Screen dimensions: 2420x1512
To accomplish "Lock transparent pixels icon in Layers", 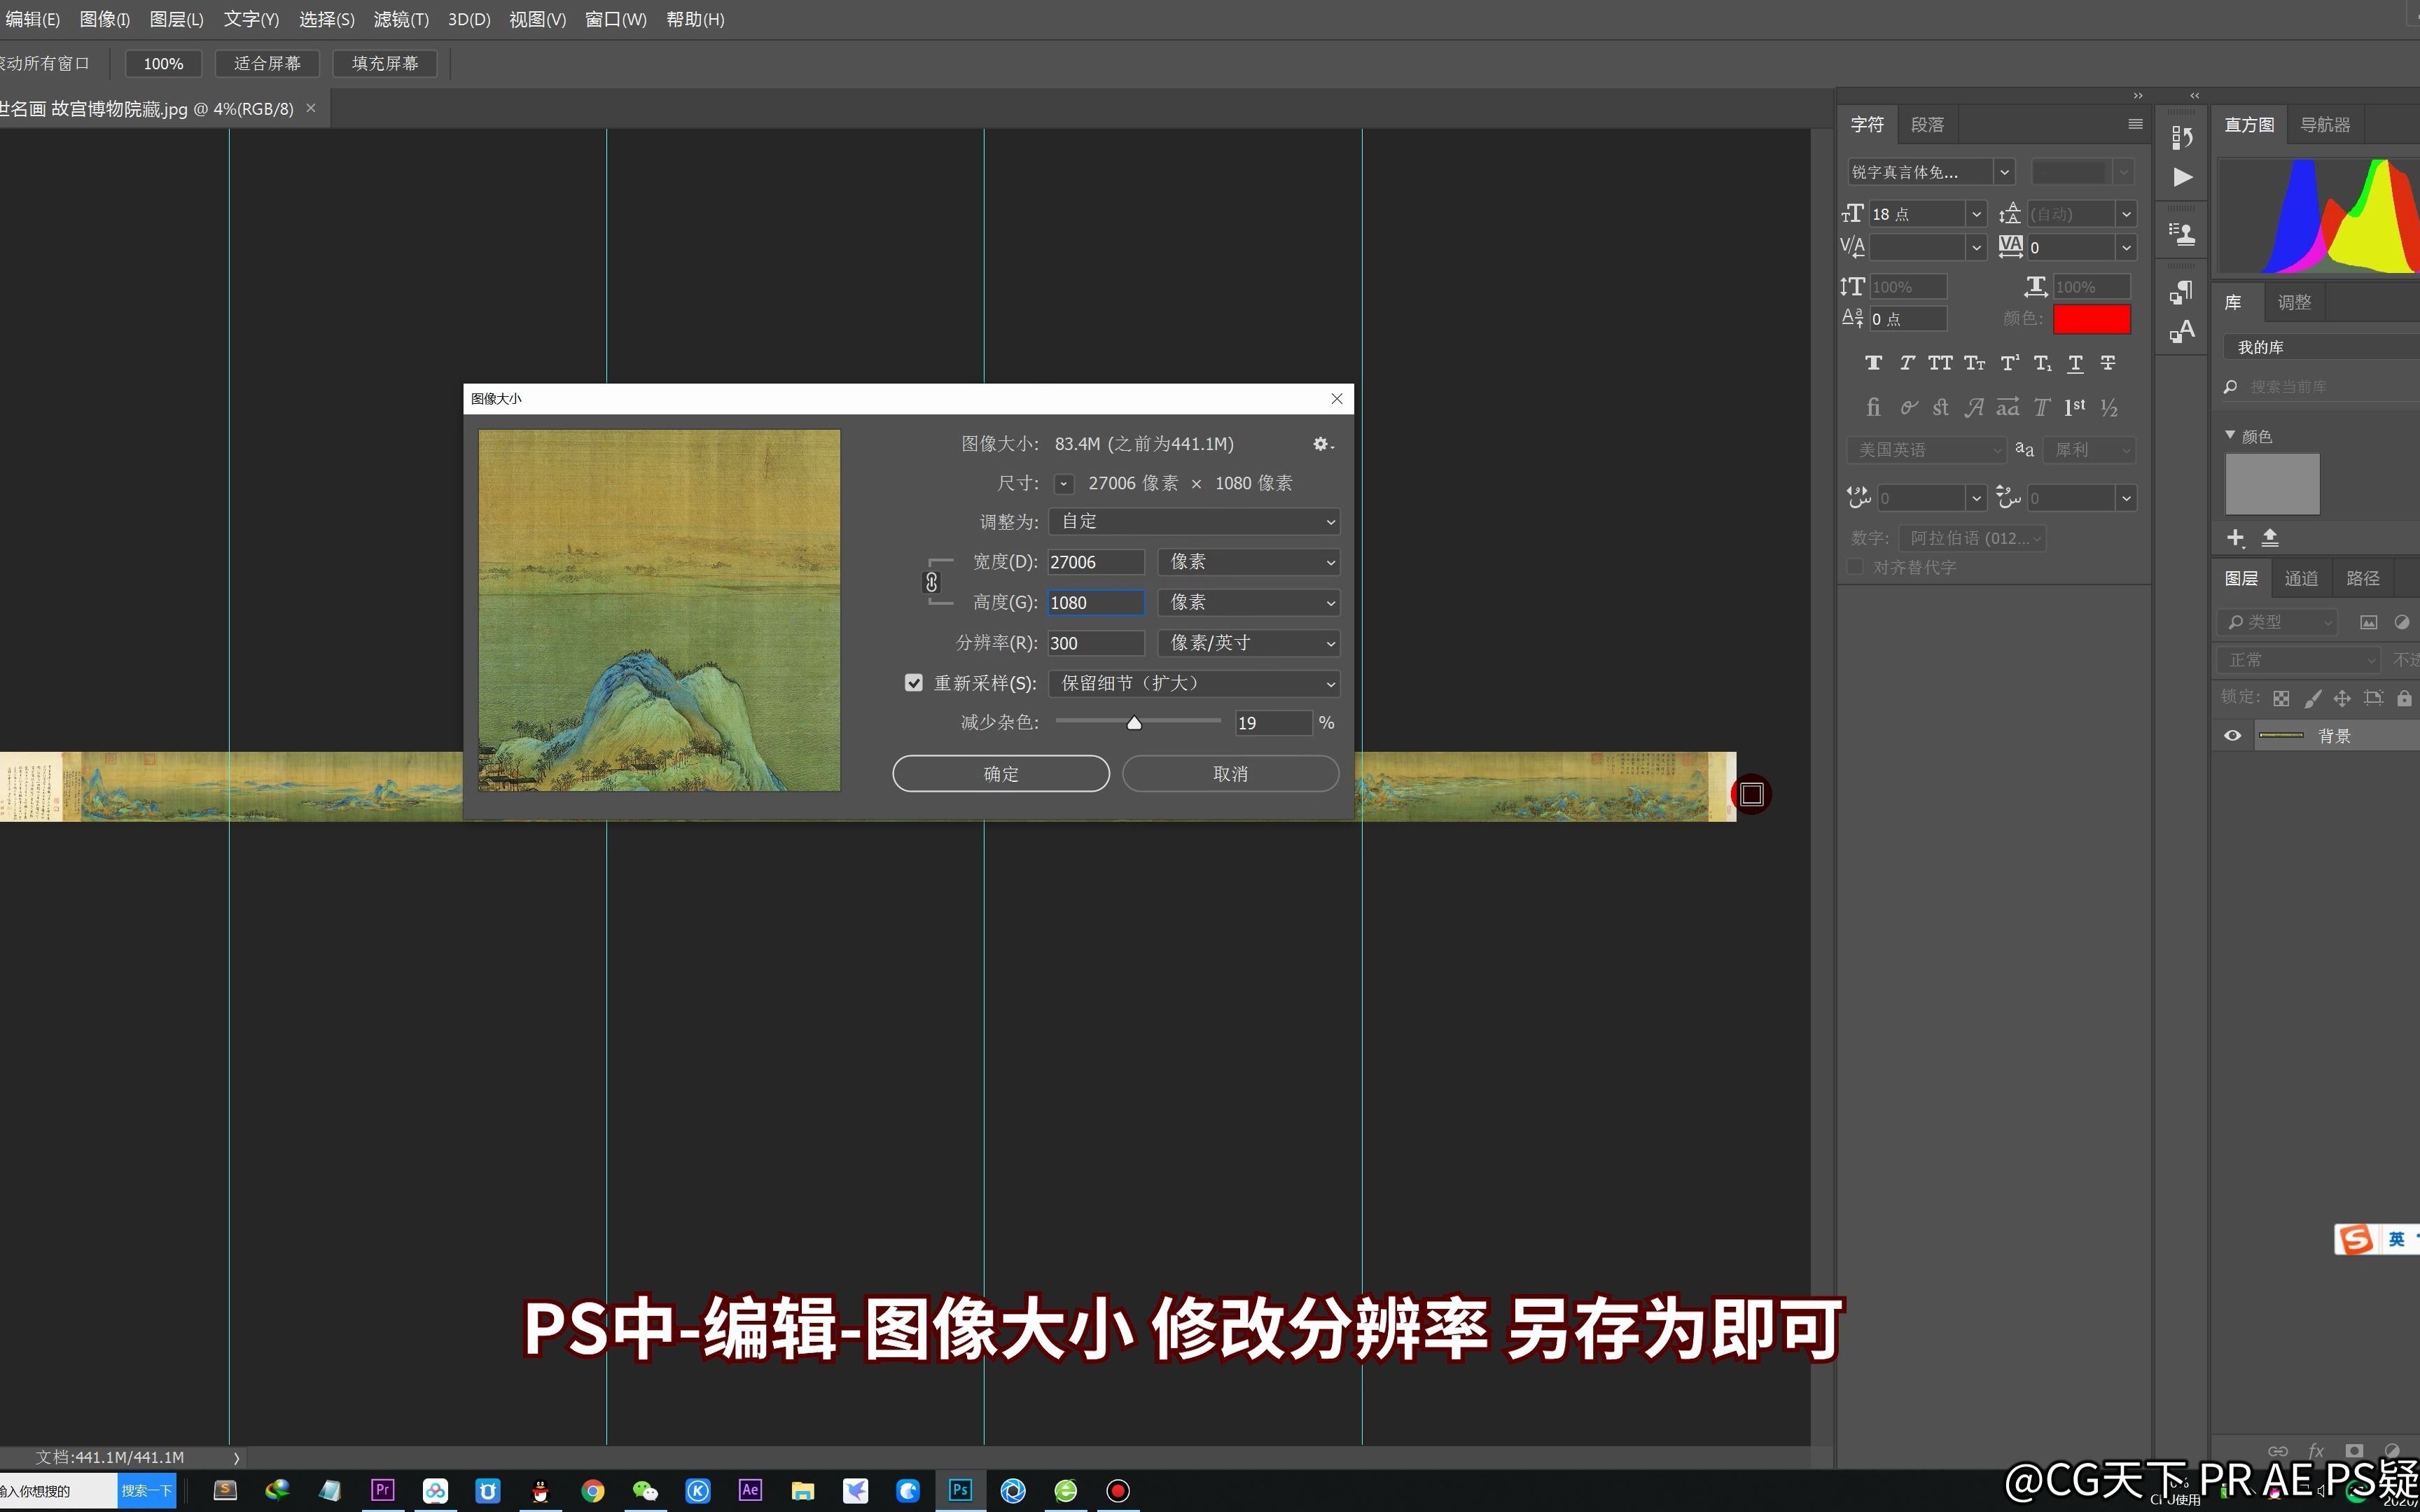I will (x=2281, y=698).
